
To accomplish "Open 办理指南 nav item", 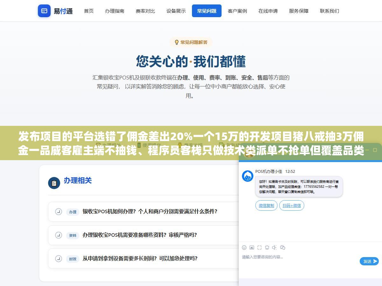I will click(x=115, y=11).
